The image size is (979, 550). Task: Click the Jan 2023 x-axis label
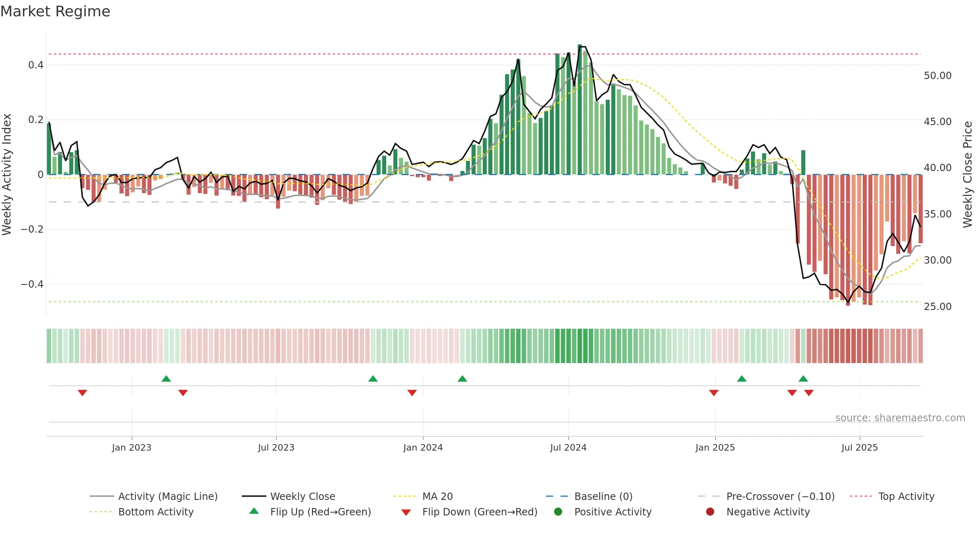coord(132,447)
